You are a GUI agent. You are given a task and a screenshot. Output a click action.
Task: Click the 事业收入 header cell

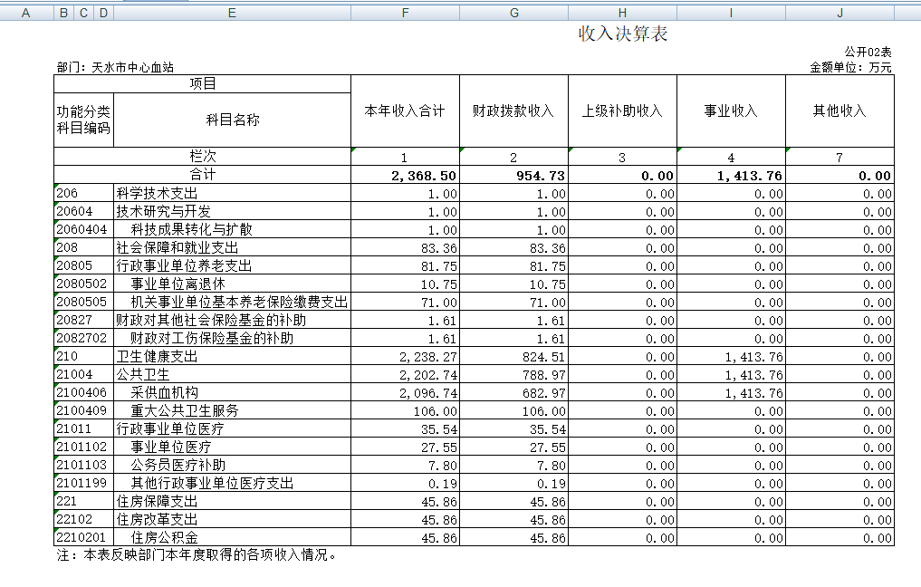click(731, 111)
